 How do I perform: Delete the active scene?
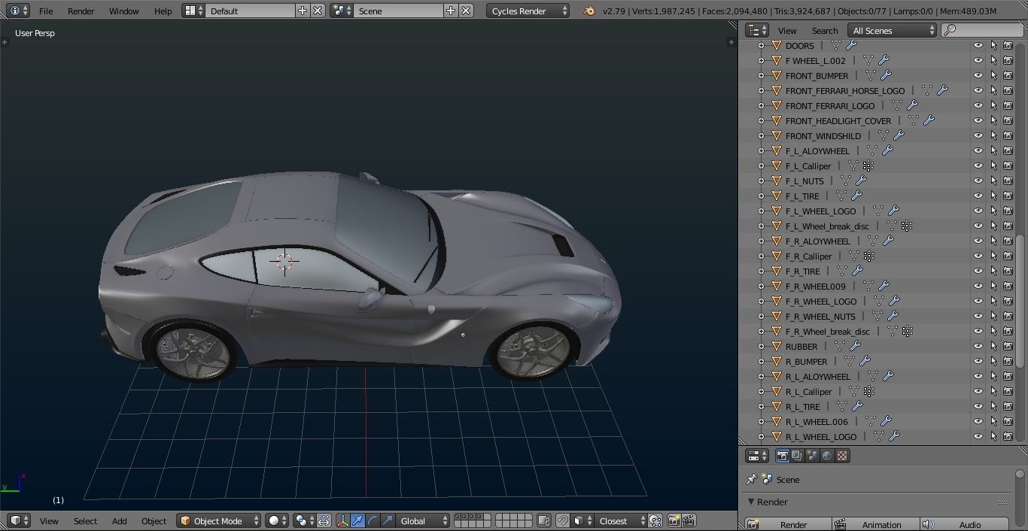coord(466,11)
